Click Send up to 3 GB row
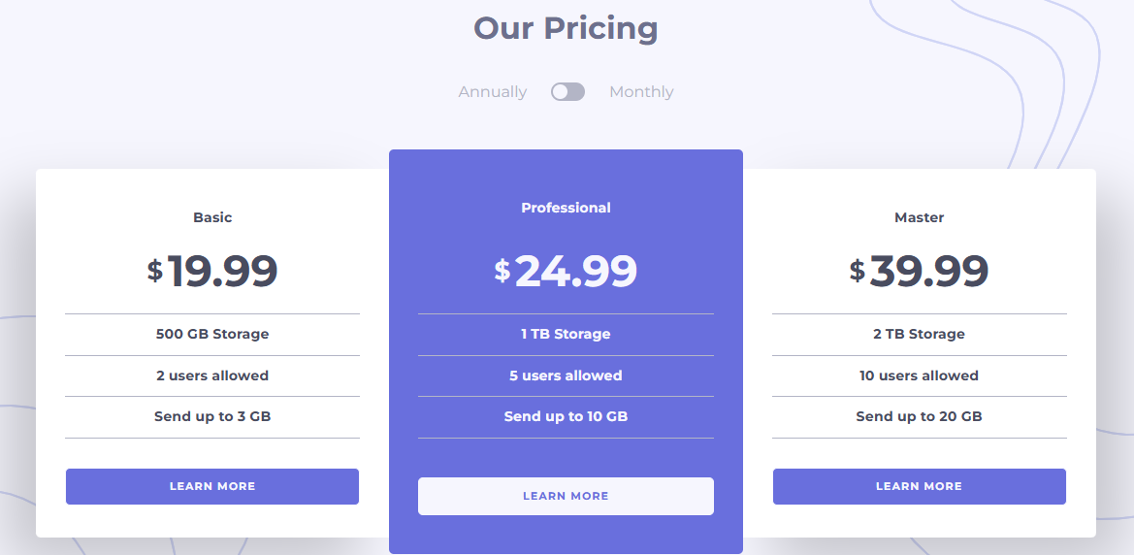The width and height of the screenshot is (1134, 555). tap(212, 417)
